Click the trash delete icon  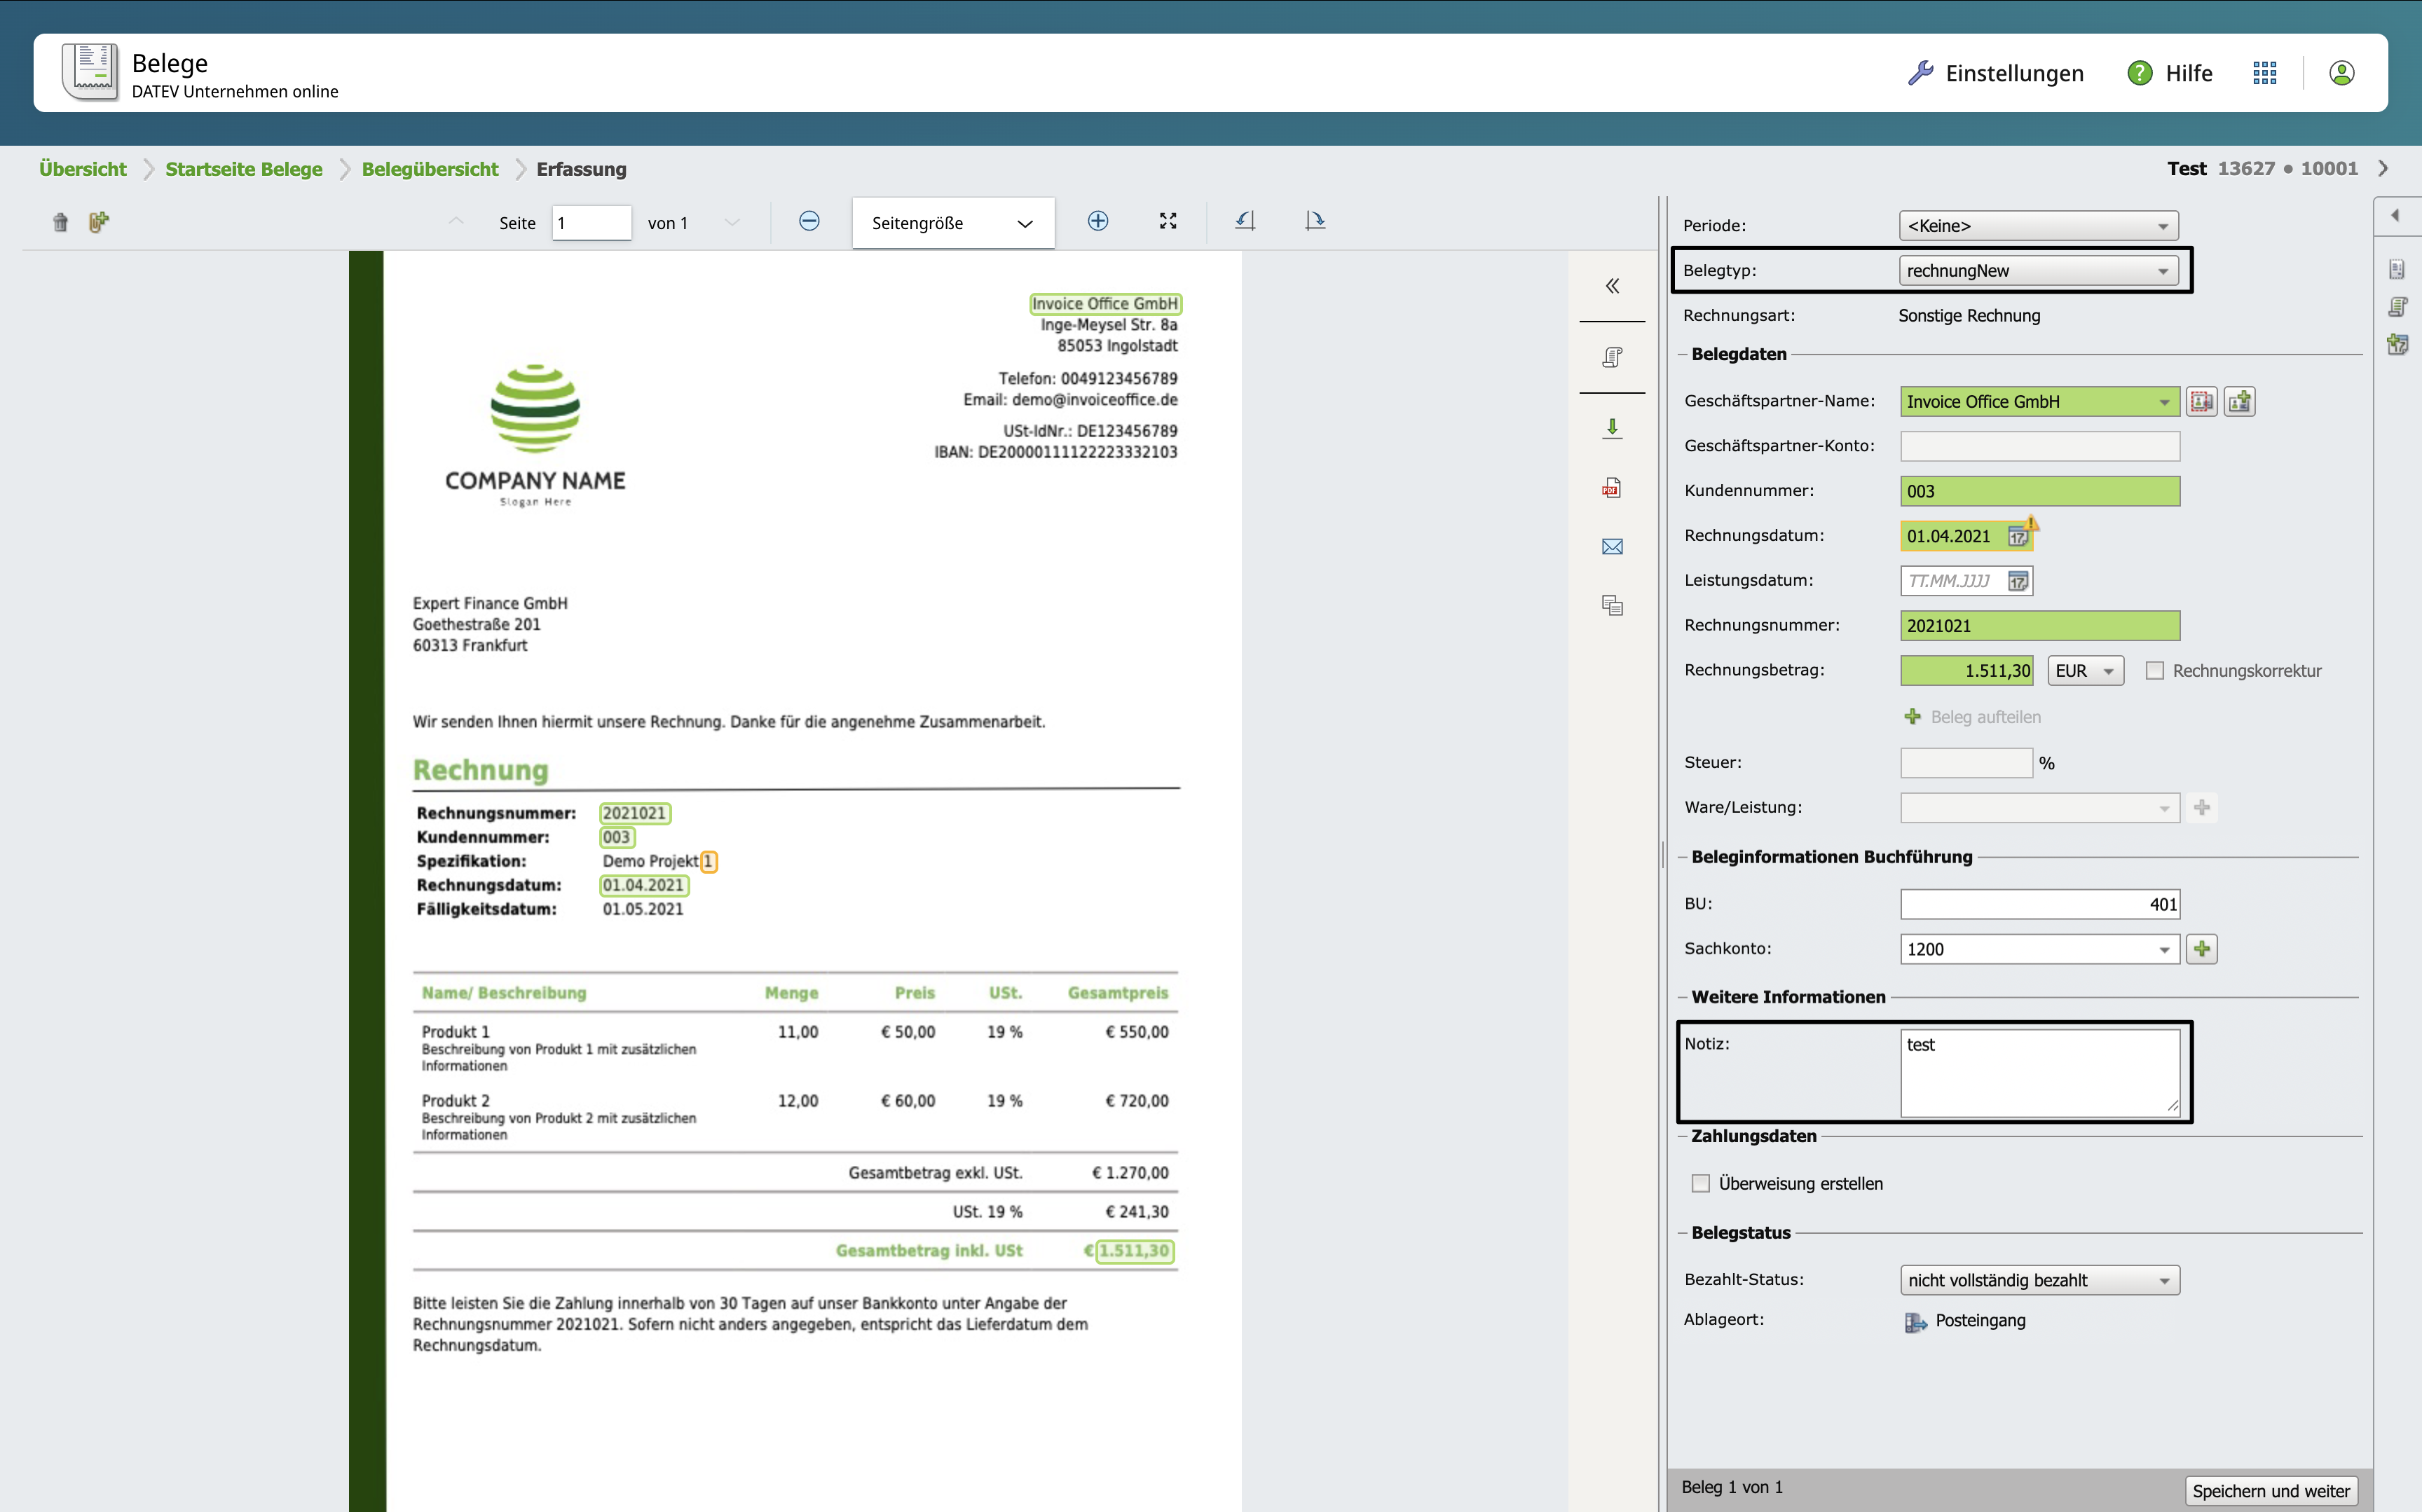tap(60, 222)
